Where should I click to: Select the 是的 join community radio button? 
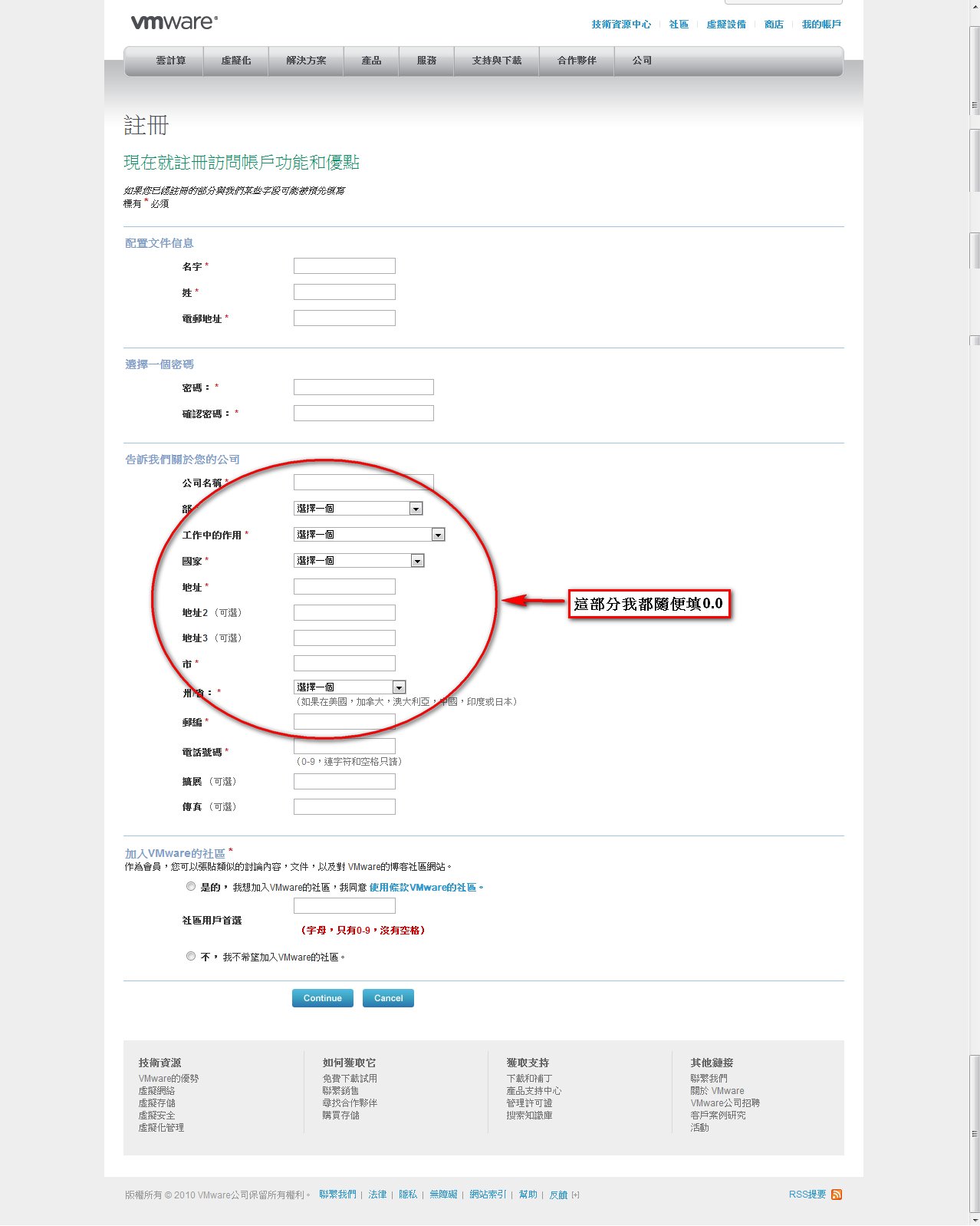[x=191, y=886]
